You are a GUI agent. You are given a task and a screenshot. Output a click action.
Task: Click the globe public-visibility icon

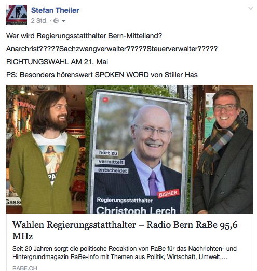point(56,21)
